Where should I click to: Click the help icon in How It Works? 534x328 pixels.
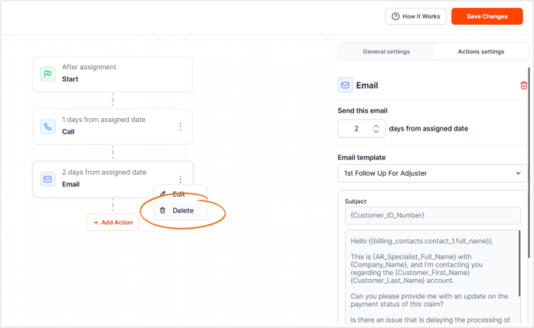(396, 16)
